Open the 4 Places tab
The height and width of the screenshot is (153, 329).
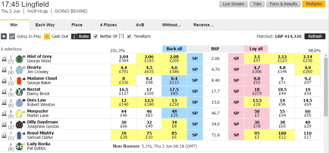(x=108, y=25)
